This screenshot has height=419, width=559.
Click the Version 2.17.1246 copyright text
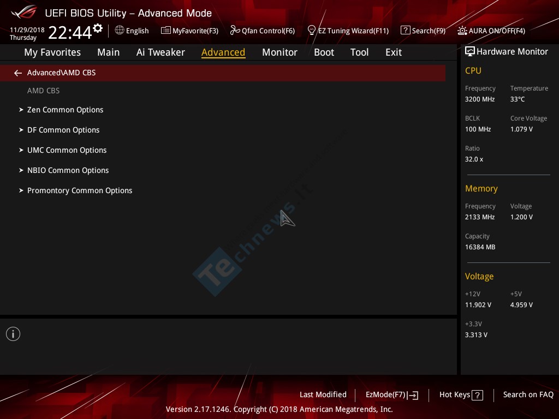coord(279,409)
